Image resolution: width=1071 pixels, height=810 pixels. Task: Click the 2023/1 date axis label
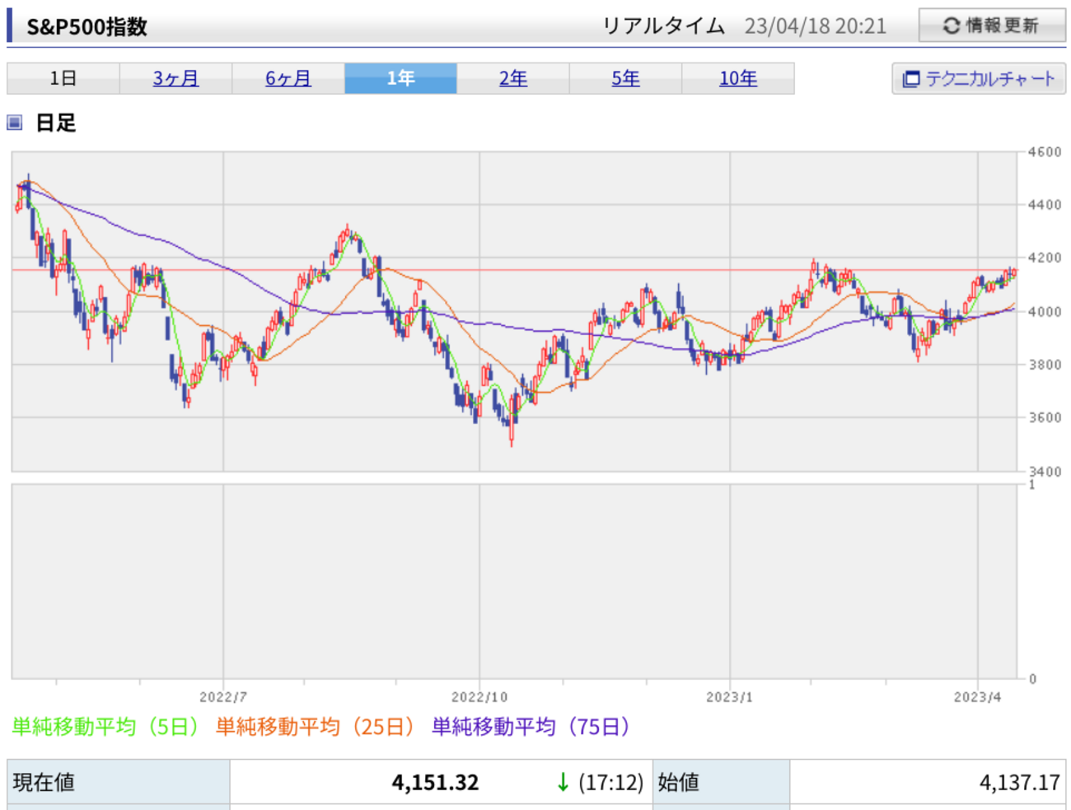[x=729, y=697]
